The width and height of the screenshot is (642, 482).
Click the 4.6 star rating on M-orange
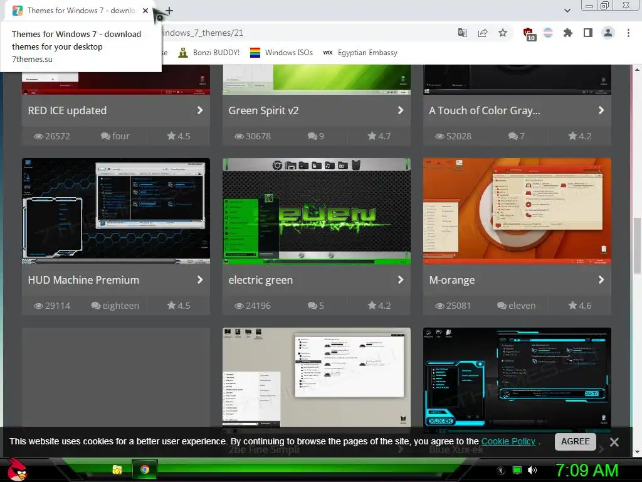pyautogui.click(x=580, y=306)
